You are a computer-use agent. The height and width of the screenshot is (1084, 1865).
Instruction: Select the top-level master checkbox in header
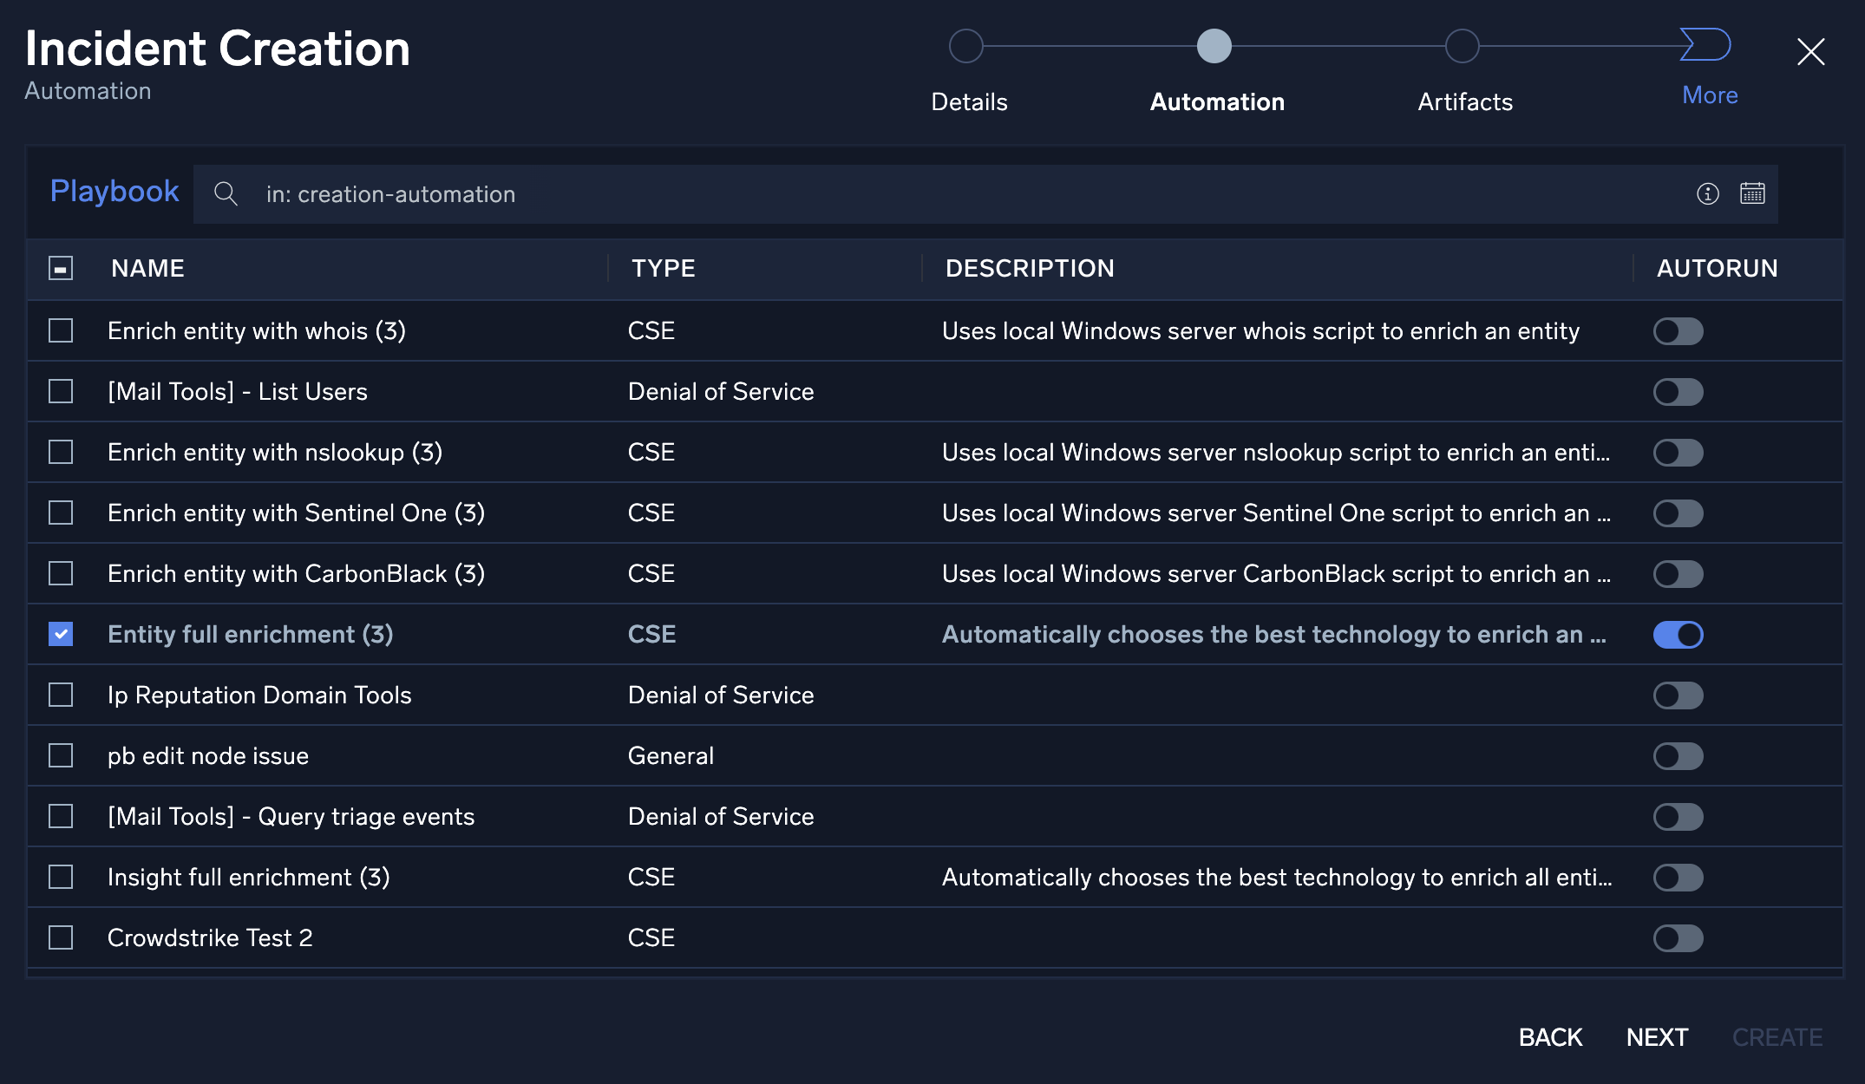click(x=61, y=269)
